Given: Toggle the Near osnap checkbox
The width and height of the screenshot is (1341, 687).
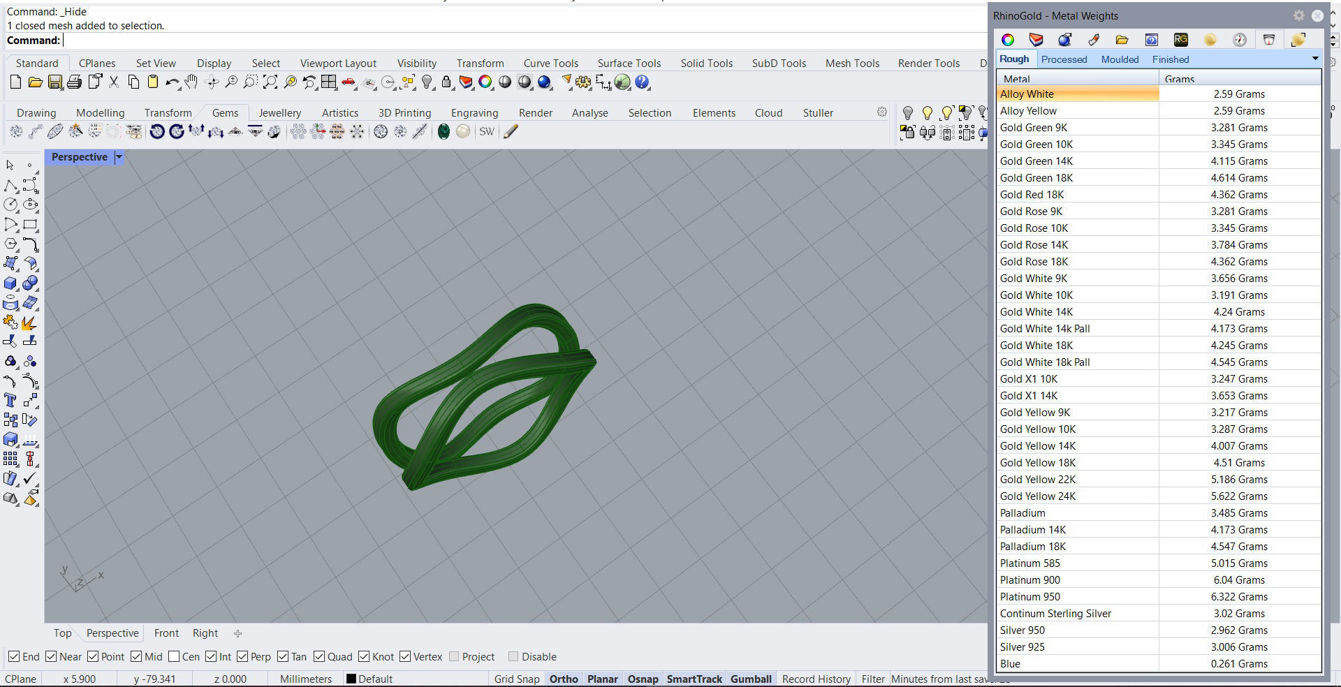Looking at the screenshot, I should point(51,656).
